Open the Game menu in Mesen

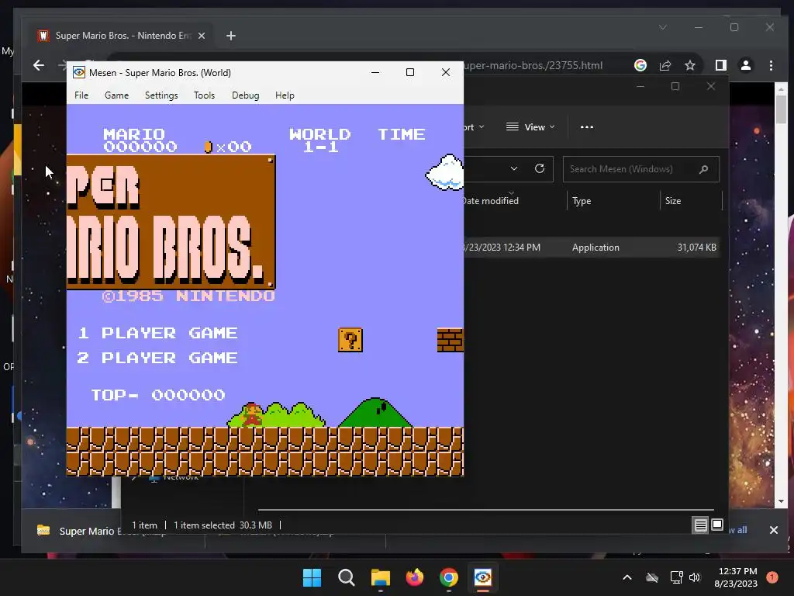point(116,95)
